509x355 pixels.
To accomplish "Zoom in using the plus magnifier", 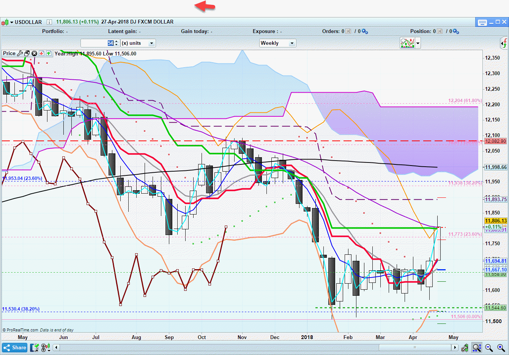I will pos(501,347).
